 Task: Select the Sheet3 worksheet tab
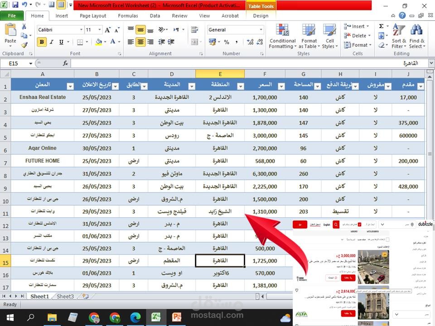tap(65, 296)
